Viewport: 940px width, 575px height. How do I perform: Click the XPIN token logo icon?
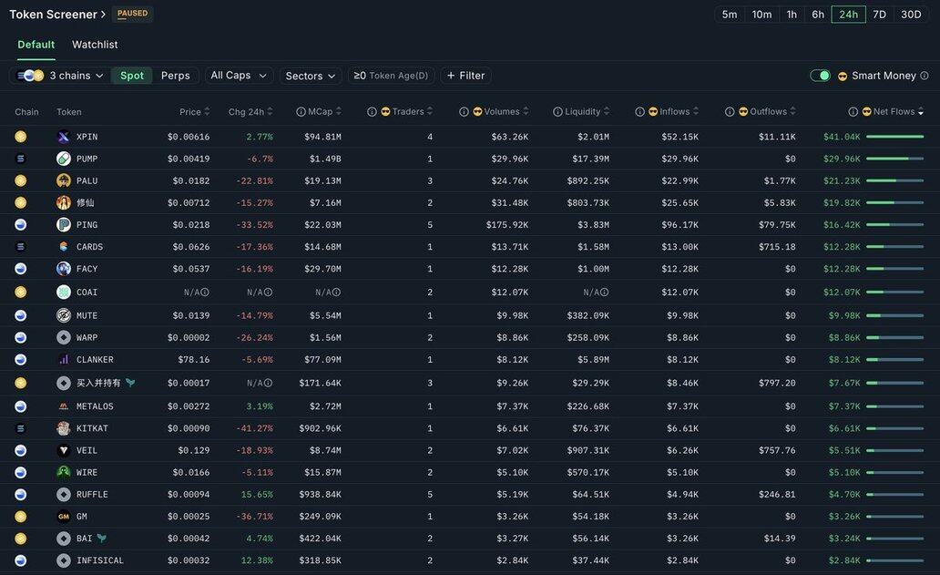pyautogui.click(x=63, y=137)
